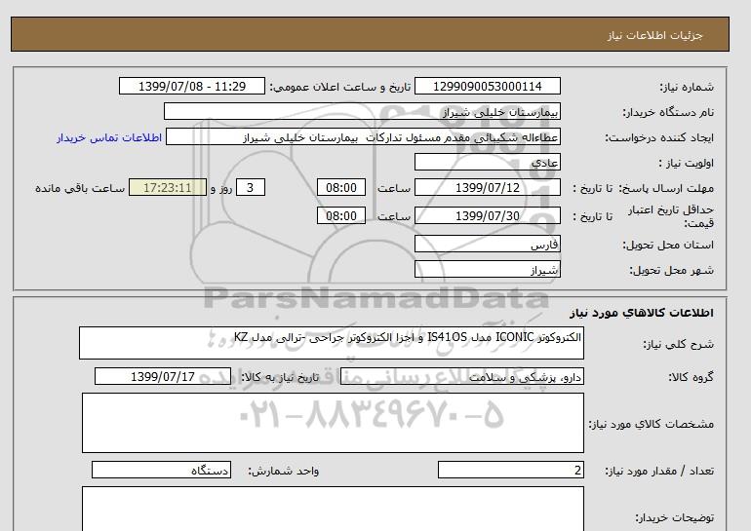The width and height of the screenshot is (751, 531).
Task: Click the استان محل تحویل label
Action: click(668, 245)
